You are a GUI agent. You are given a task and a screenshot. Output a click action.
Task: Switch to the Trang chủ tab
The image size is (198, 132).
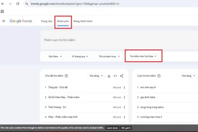pos(47,21)
